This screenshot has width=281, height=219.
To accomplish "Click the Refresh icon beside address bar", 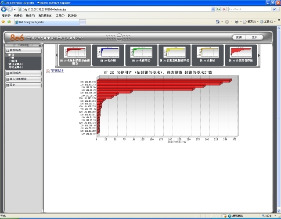I will pos(218,9).
